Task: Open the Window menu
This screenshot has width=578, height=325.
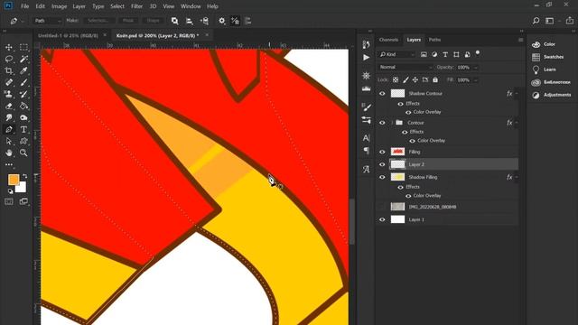Action: tap(191, 6)
